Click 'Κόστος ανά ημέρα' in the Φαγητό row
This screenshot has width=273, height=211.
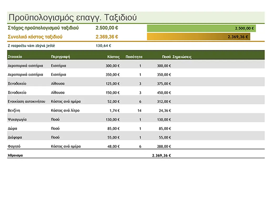point(66,146)
